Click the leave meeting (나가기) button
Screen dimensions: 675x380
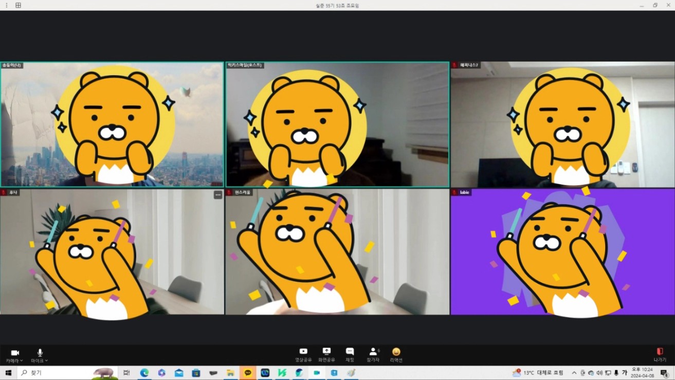pyautogui.click(x=660, y=354)
